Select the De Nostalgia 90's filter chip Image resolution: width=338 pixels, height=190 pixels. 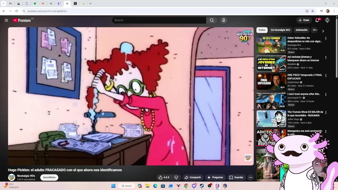click(x=280, y=30)
